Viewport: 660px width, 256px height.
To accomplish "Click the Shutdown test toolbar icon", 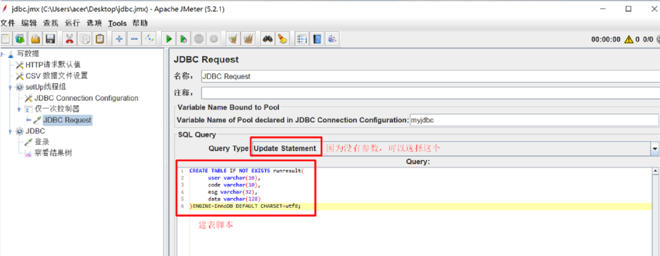I will point(214,39).
